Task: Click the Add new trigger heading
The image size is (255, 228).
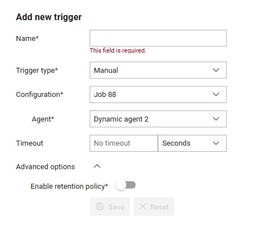Action: [x=49, y=17]
